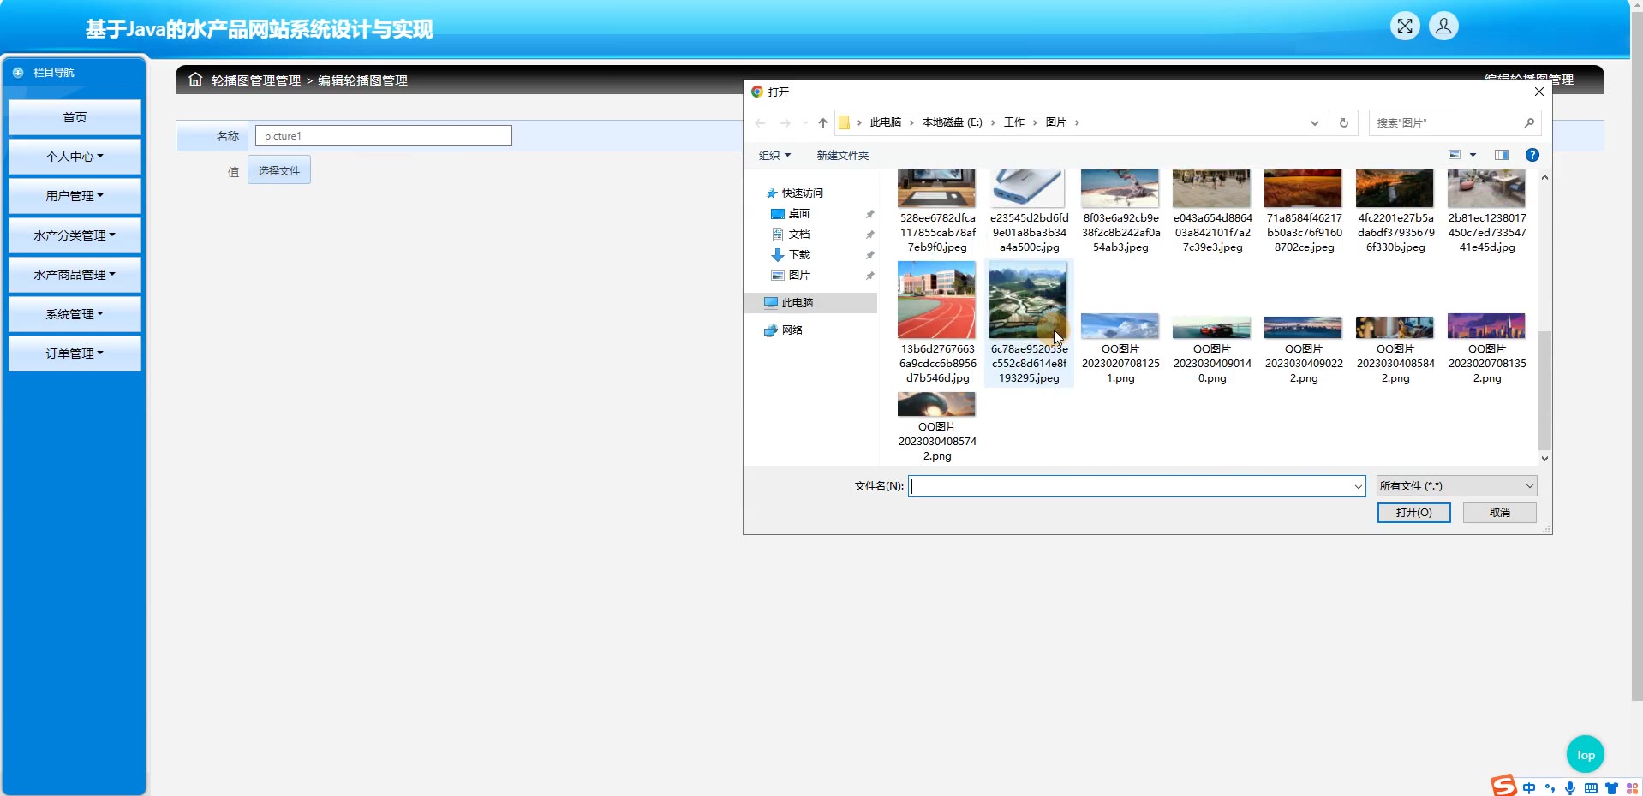Select the running track image 13b6d2767663

[936, 301]
